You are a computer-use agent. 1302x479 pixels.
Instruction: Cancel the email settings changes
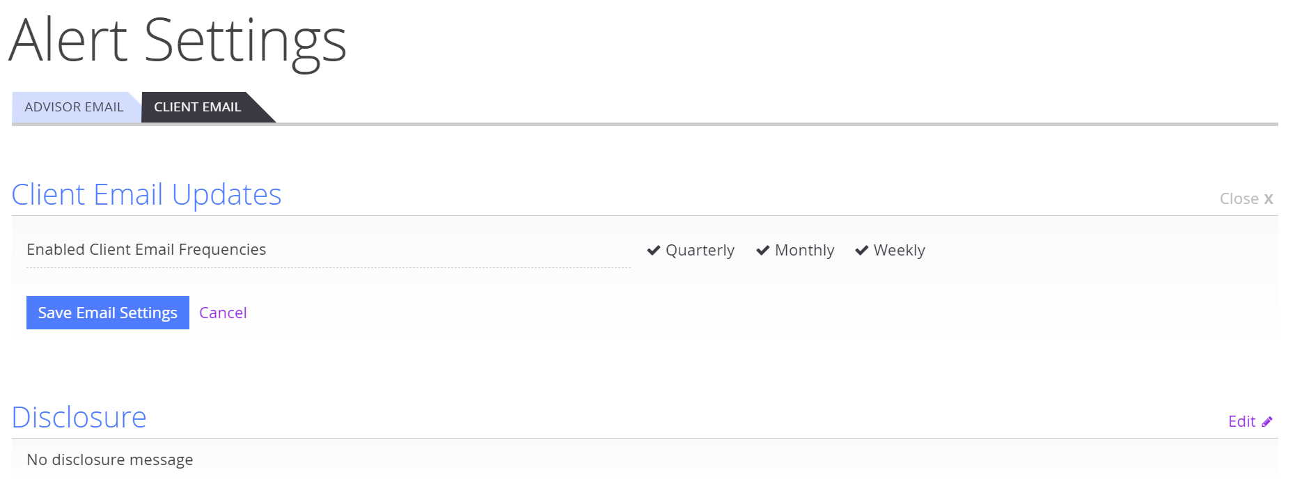223,313
